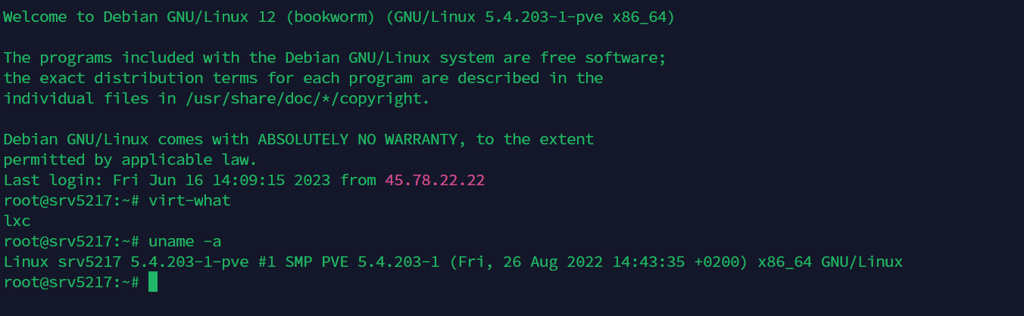Click the /usr/share/doc/*/copyright path

click(298, 98)
